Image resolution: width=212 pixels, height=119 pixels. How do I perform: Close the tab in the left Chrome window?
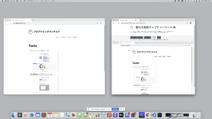click(30, 20)
